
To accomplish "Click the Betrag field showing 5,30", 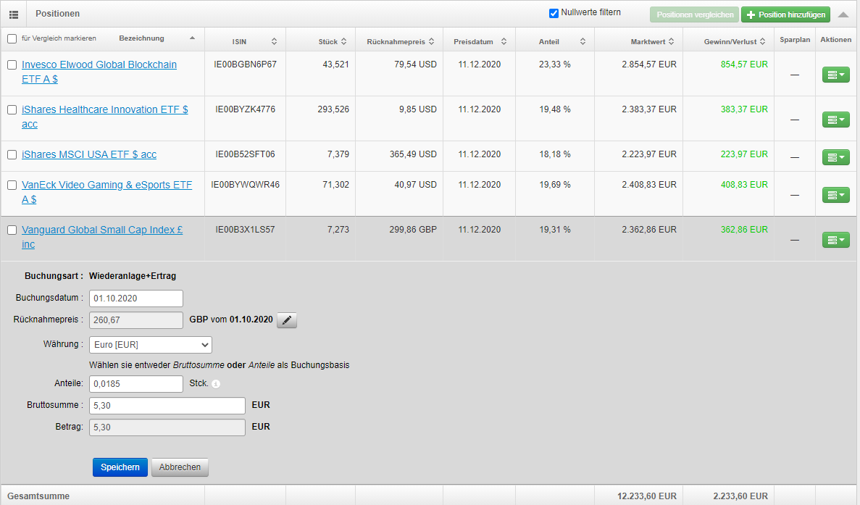I will tap(167, 427).
